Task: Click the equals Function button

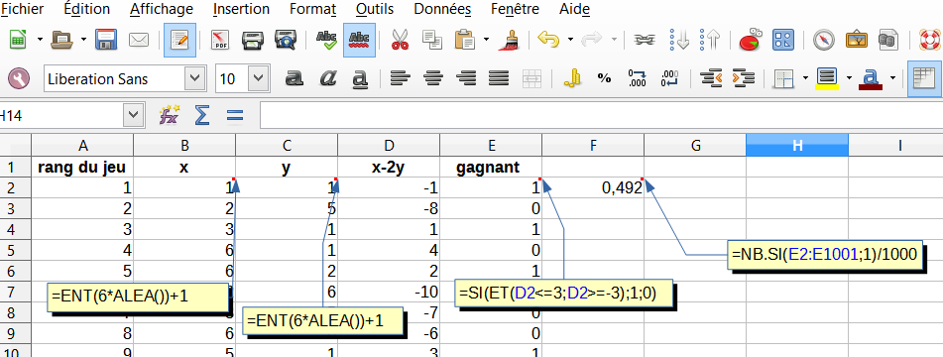Action: pos(235,115)
